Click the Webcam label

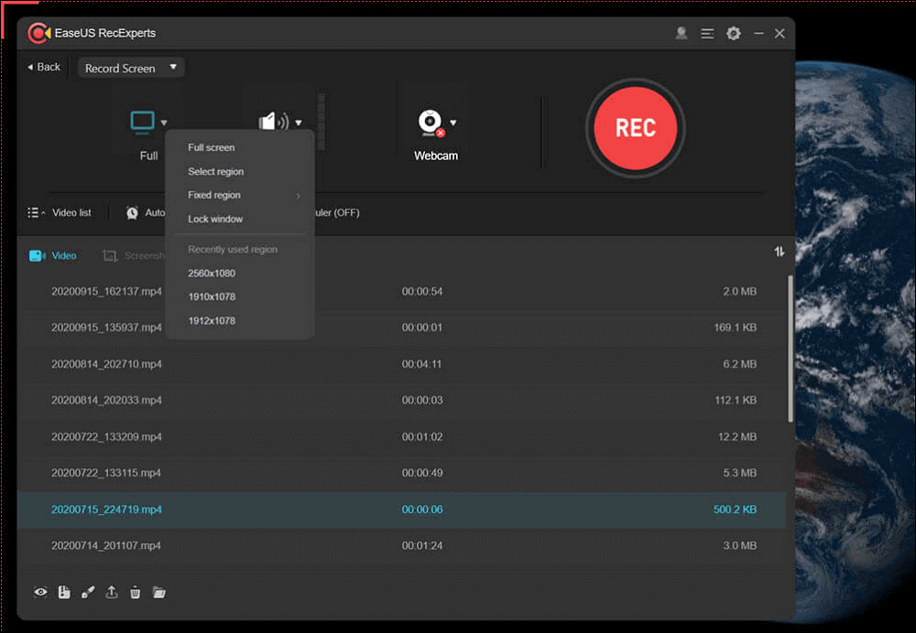click(436, 156)
